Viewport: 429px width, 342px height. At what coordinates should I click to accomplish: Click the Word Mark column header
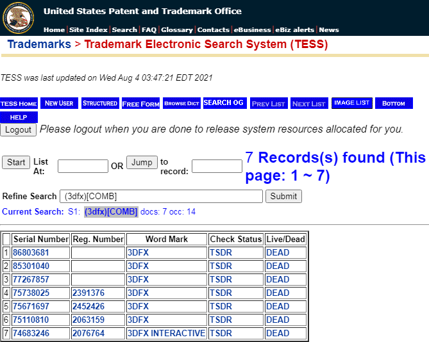click(x=167, y=240)
